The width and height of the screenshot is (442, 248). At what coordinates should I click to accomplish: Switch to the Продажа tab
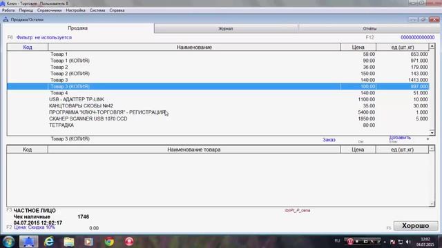(x=78, y=28)
